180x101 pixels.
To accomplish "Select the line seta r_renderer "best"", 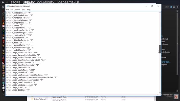I will click(x=18, y=18).
